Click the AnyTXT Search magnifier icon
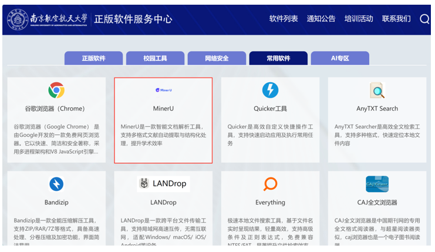The width and height of the screenshot is (435, 252). 377,90
